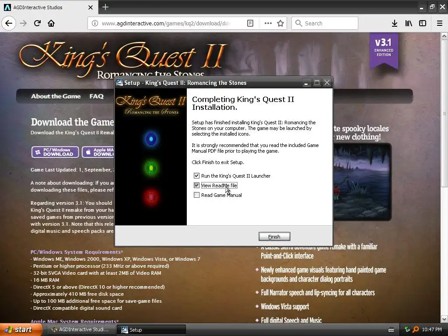Click the 'PC/Windows System Requirements*' heading
Viewport: 448px width, 336px height.
77,252
